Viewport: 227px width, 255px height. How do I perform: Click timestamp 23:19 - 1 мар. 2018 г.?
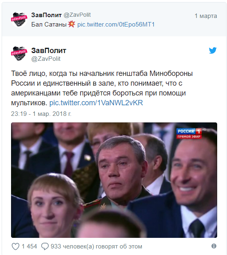click(41, 114)
